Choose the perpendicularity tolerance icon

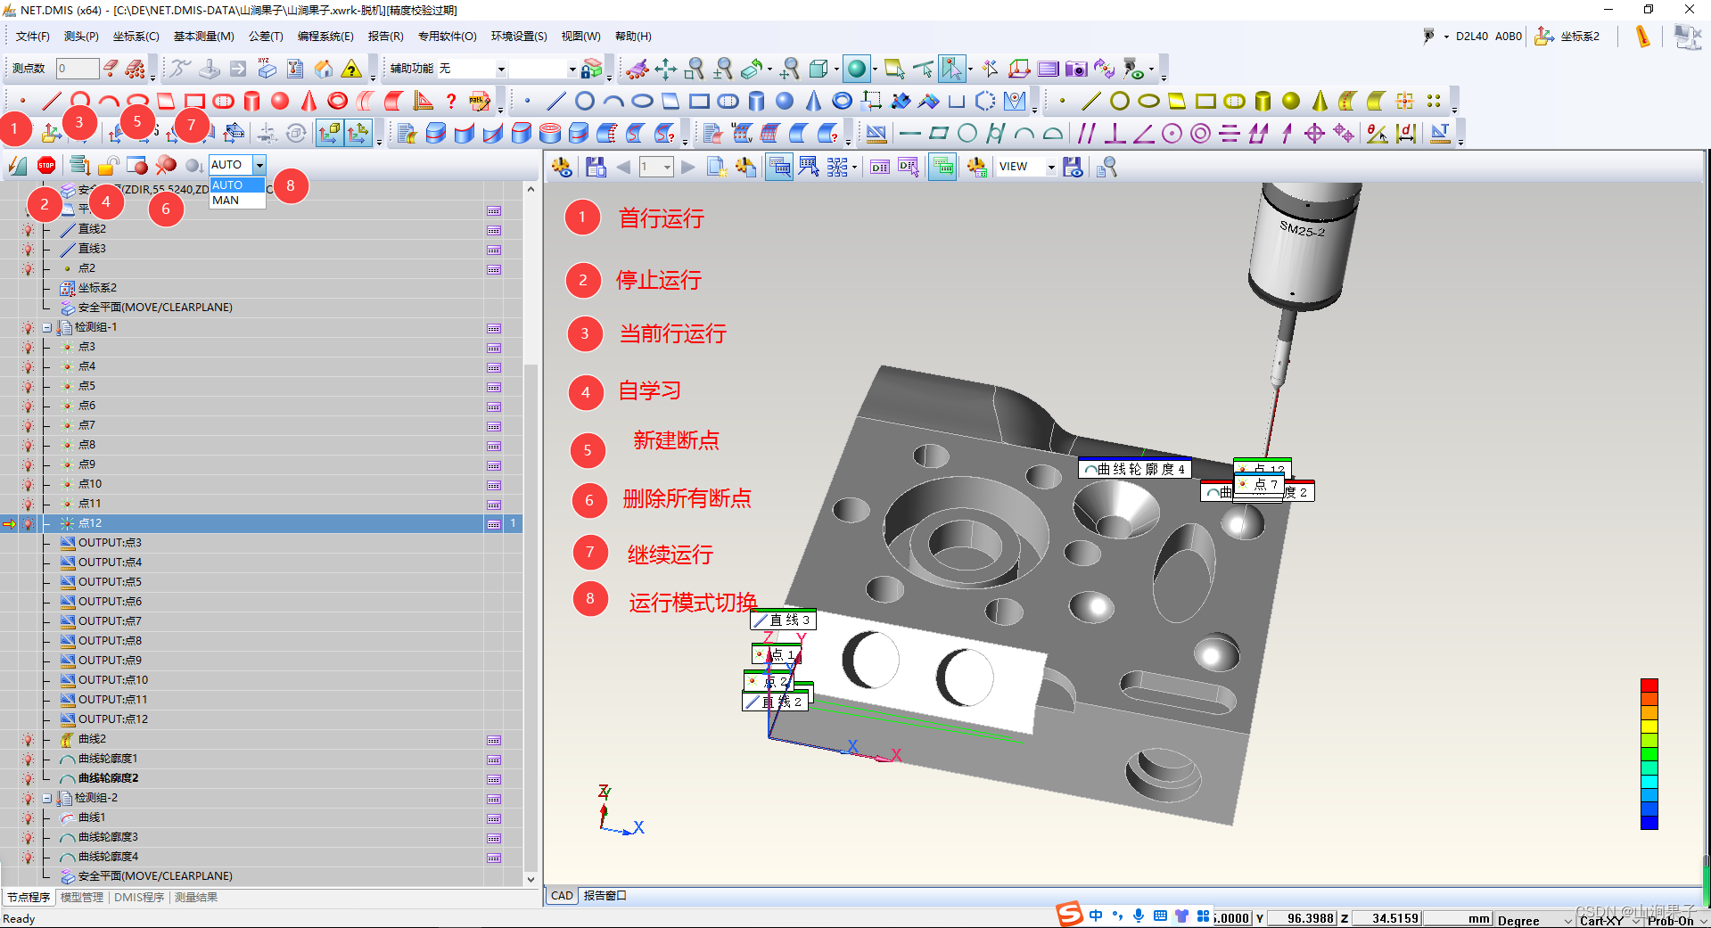click(1115, 134)
